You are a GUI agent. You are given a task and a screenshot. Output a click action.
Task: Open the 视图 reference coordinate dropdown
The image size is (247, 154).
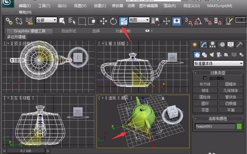139,20
